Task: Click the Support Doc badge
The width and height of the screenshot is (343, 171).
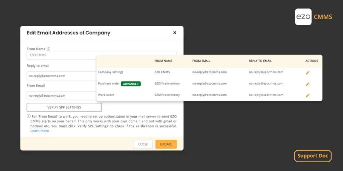Action: coord(313,156)
